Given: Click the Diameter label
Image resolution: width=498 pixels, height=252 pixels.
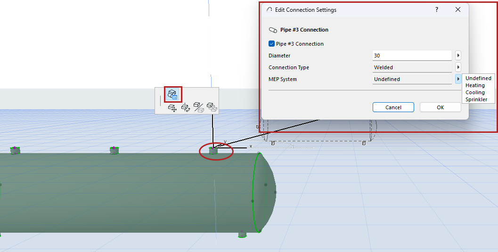Looking at the screenshot, I should [279, 56].
